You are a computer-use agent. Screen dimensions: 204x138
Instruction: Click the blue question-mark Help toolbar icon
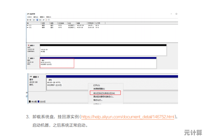pyautogui.click(x=37, y=20)
